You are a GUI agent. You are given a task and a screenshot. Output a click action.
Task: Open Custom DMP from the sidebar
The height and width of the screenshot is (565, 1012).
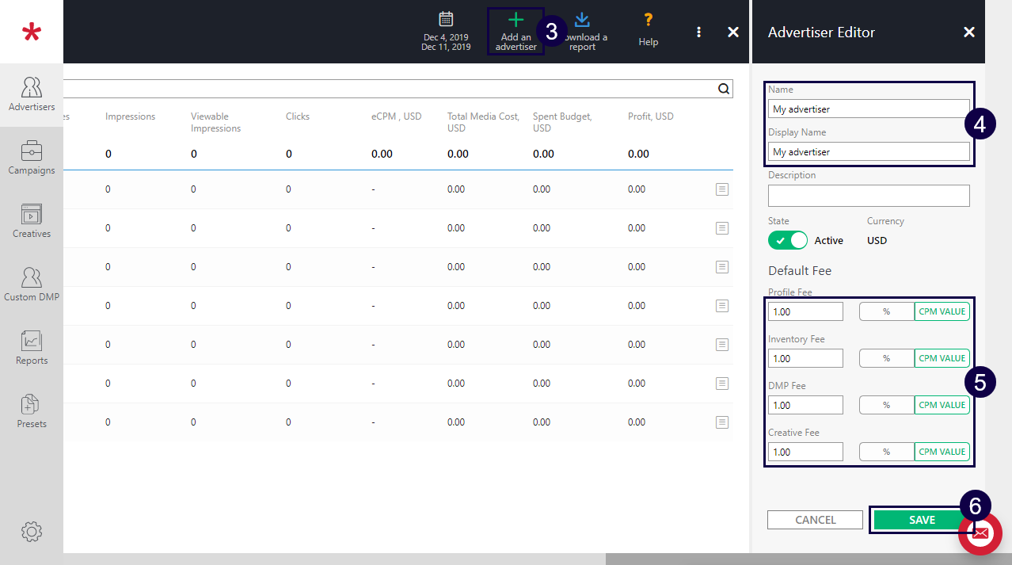(x=32, y=284)
